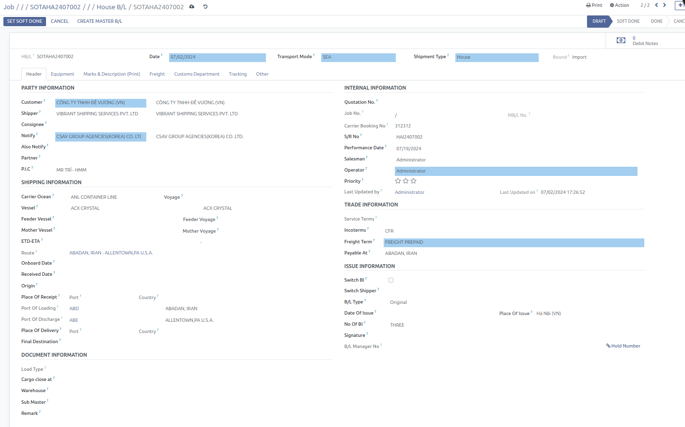Select the Soft Done status stage
This screenshot has height=427, width=685.
(628, 21)
